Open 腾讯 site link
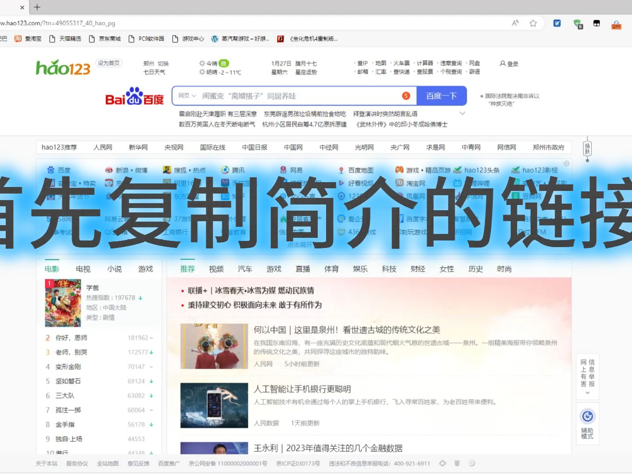 click(x=233, y=170)
